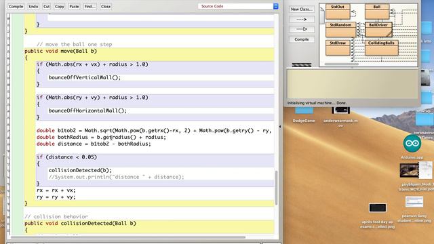Click the Copy button
434x244 pixels.
point(59,6)
